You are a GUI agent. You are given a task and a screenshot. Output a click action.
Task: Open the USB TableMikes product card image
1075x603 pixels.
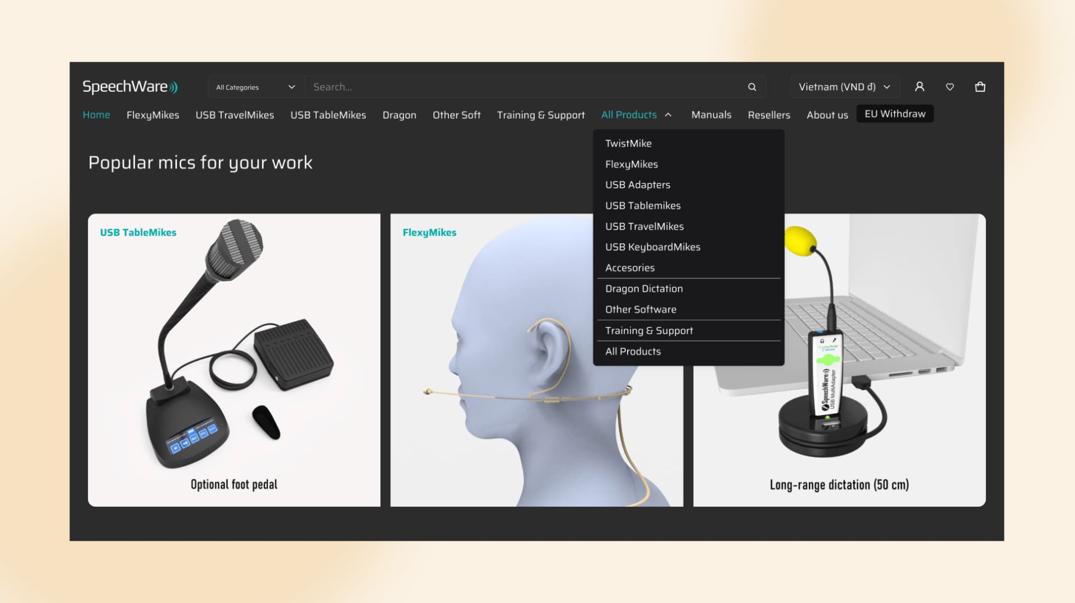click(x=234, y=360)
